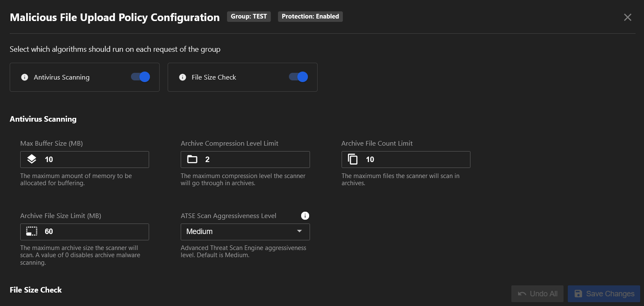Turn off the File Size Check toggle
The width and height of the screenshot is (644, 306).
click(299, 77)
